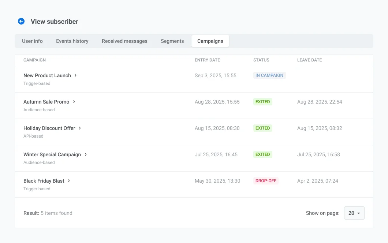Open the Winter Special Campaign link
Viewport: 388px width, 243px height.
tap(52, 154)
